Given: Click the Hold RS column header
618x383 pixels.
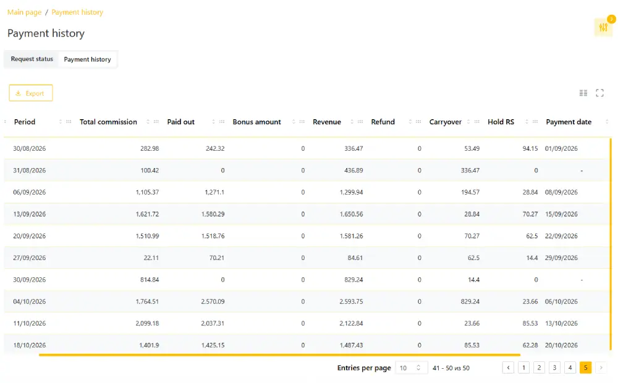Looking at the screenshot, I should click(x=501, y=122).
